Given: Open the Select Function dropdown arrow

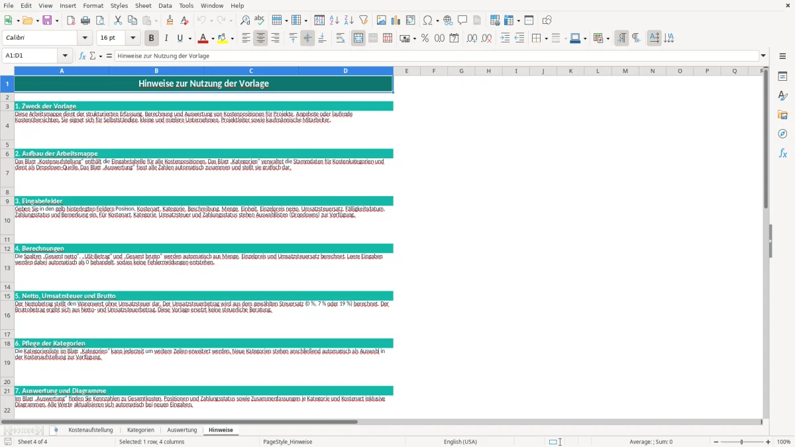Looking at the screenshot, I should [101, 56].
